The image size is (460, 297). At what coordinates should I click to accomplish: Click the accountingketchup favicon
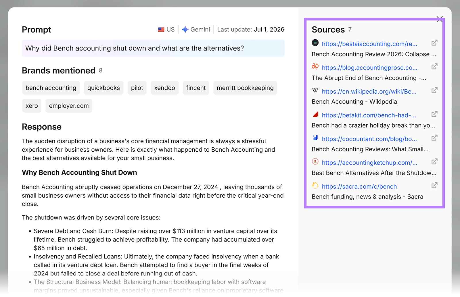click(315, 161)
